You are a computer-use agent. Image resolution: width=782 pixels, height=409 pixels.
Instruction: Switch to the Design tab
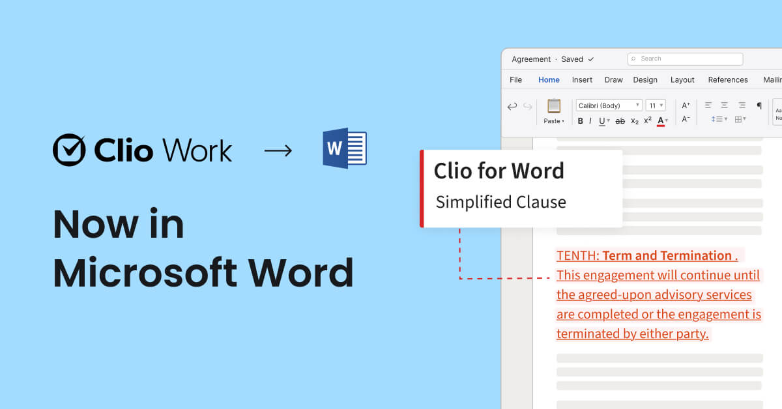(x=645, y=79)
